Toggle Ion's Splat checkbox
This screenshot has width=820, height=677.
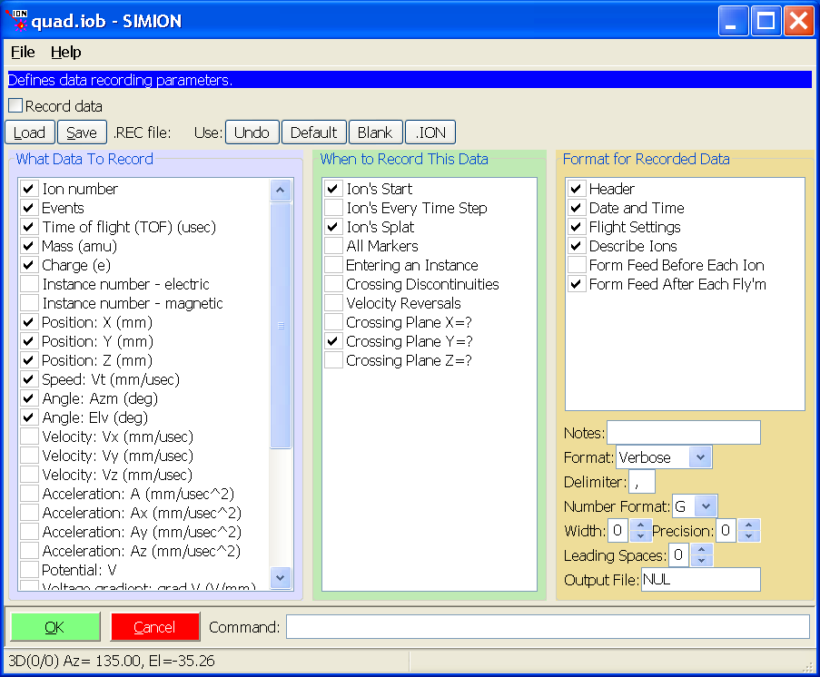(x=333, y=227)
